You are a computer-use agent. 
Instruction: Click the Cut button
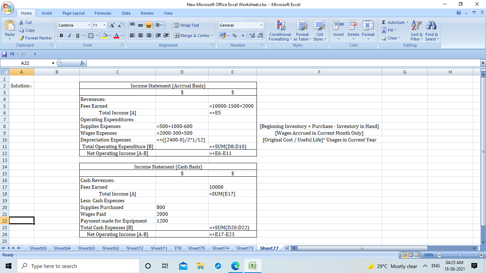point(25,22)
